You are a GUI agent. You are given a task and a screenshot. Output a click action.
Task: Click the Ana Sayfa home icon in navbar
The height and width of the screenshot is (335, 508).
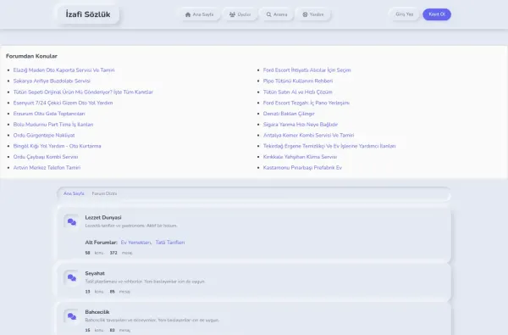tap(188, 14)
